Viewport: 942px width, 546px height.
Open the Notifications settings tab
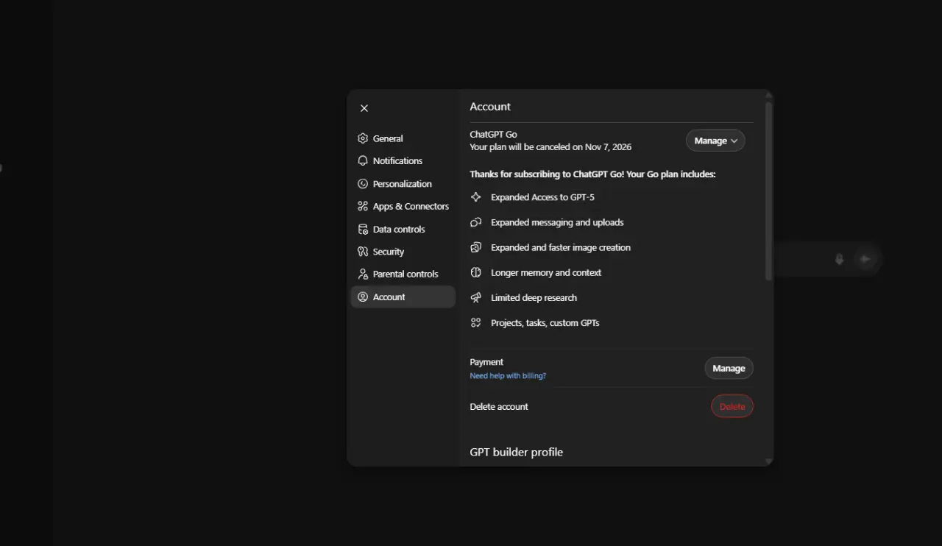(403, 160)
